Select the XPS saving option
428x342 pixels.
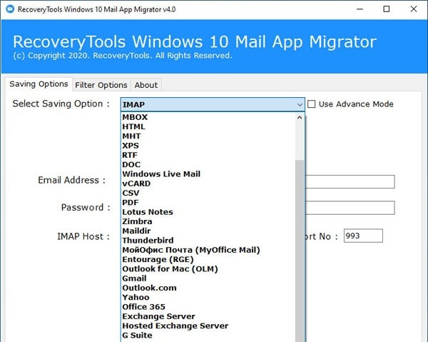[131, 146]
